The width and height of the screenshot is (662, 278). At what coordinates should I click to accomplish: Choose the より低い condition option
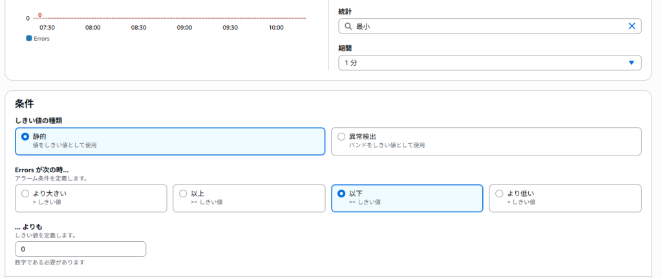pyautogui.click(x=565, y=198)
